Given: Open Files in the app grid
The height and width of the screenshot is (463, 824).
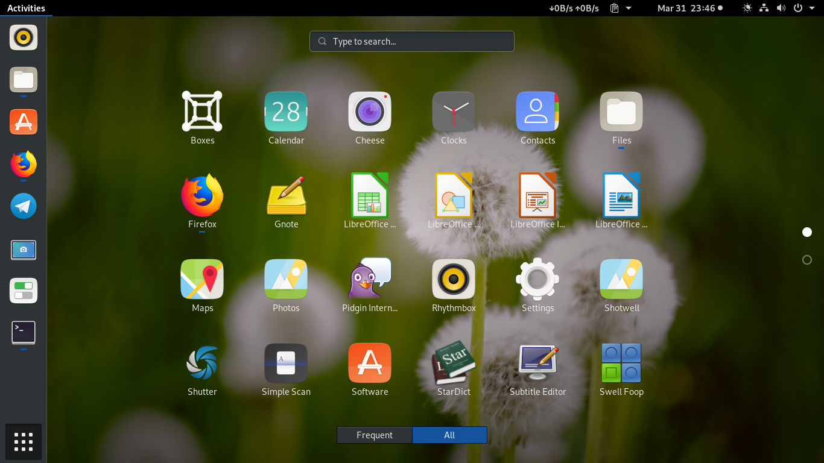Looking at the screenshot, I should click(x=621, y=112).
